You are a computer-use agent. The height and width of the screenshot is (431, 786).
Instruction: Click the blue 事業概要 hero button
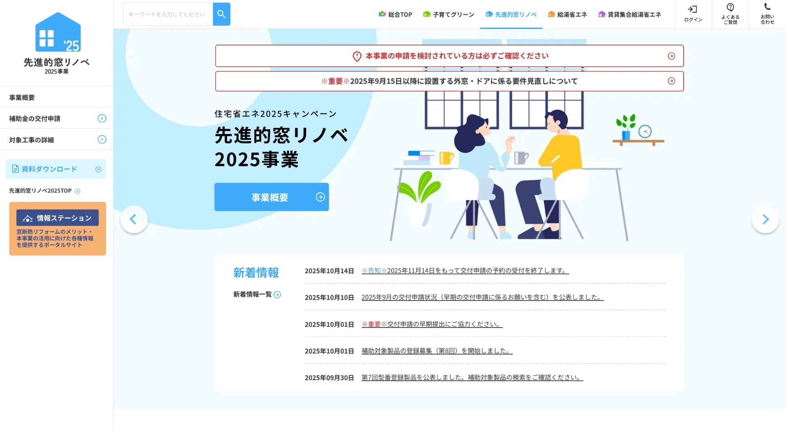[271, 197]
